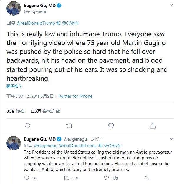Like the second tweet's heart icon
177x184 pixels.
click(106, 178)
